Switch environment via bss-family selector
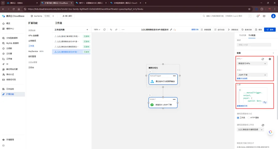The width and height of the screenshot is (278, 149). [42, 16]
